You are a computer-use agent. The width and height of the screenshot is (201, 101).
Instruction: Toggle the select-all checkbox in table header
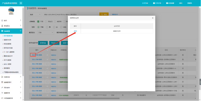tap(47, 50)
